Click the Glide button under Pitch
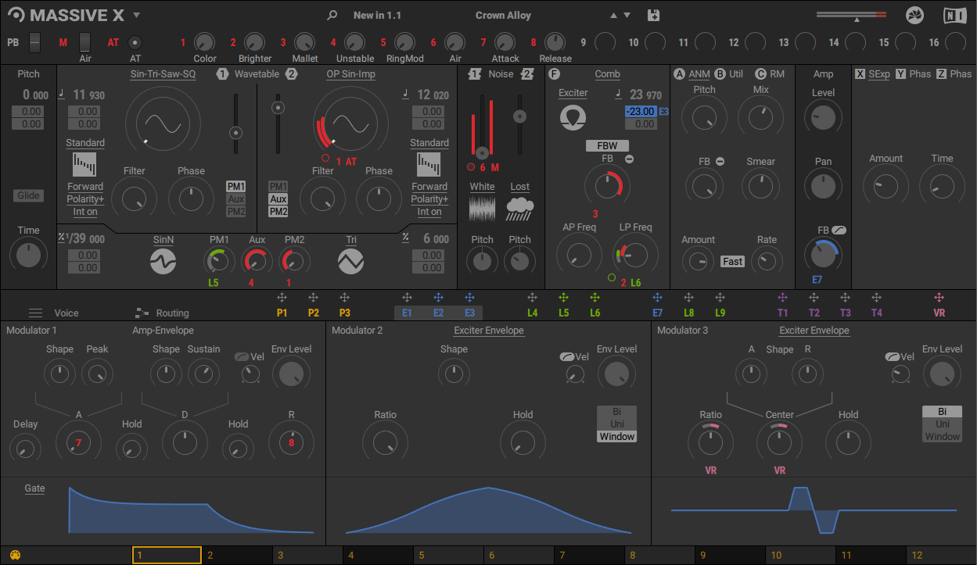977x565 pixels. (28, 195)
